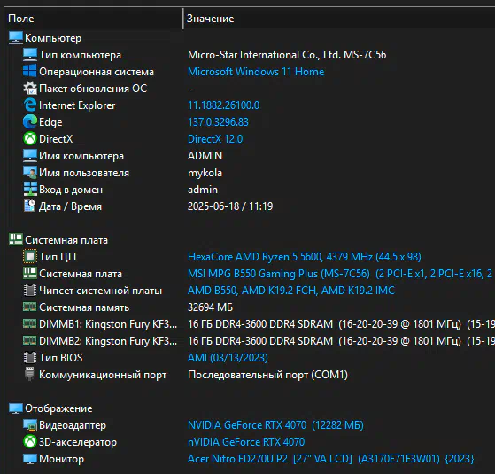
Task: Open the Microsoft Windows 11 Home link
Action: [256, 72]
